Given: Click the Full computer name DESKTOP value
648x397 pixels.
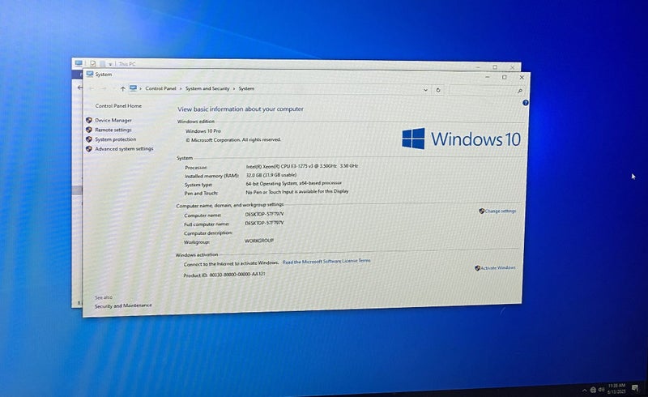Looking at the screenshot, I should pos(265,223).
